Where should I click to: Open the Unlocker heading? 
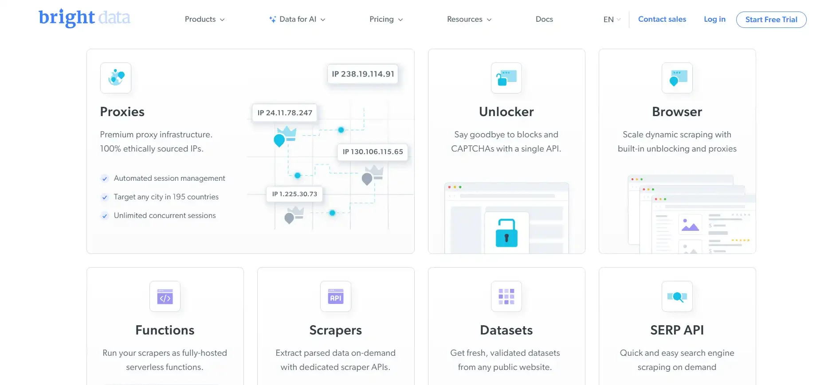coord(506,112)
